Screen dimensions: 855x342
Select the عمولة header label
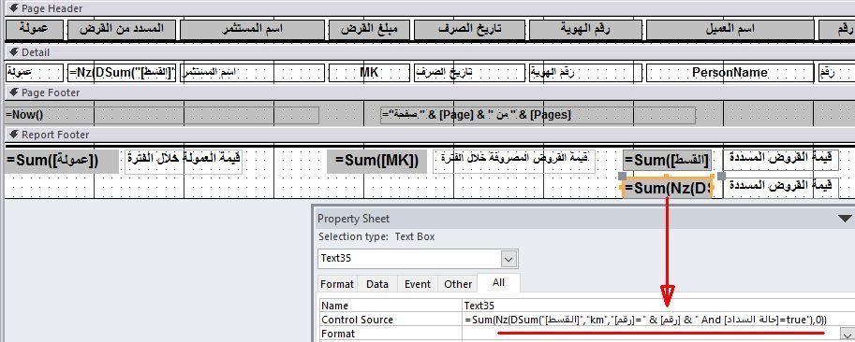(x=35, y=30)
